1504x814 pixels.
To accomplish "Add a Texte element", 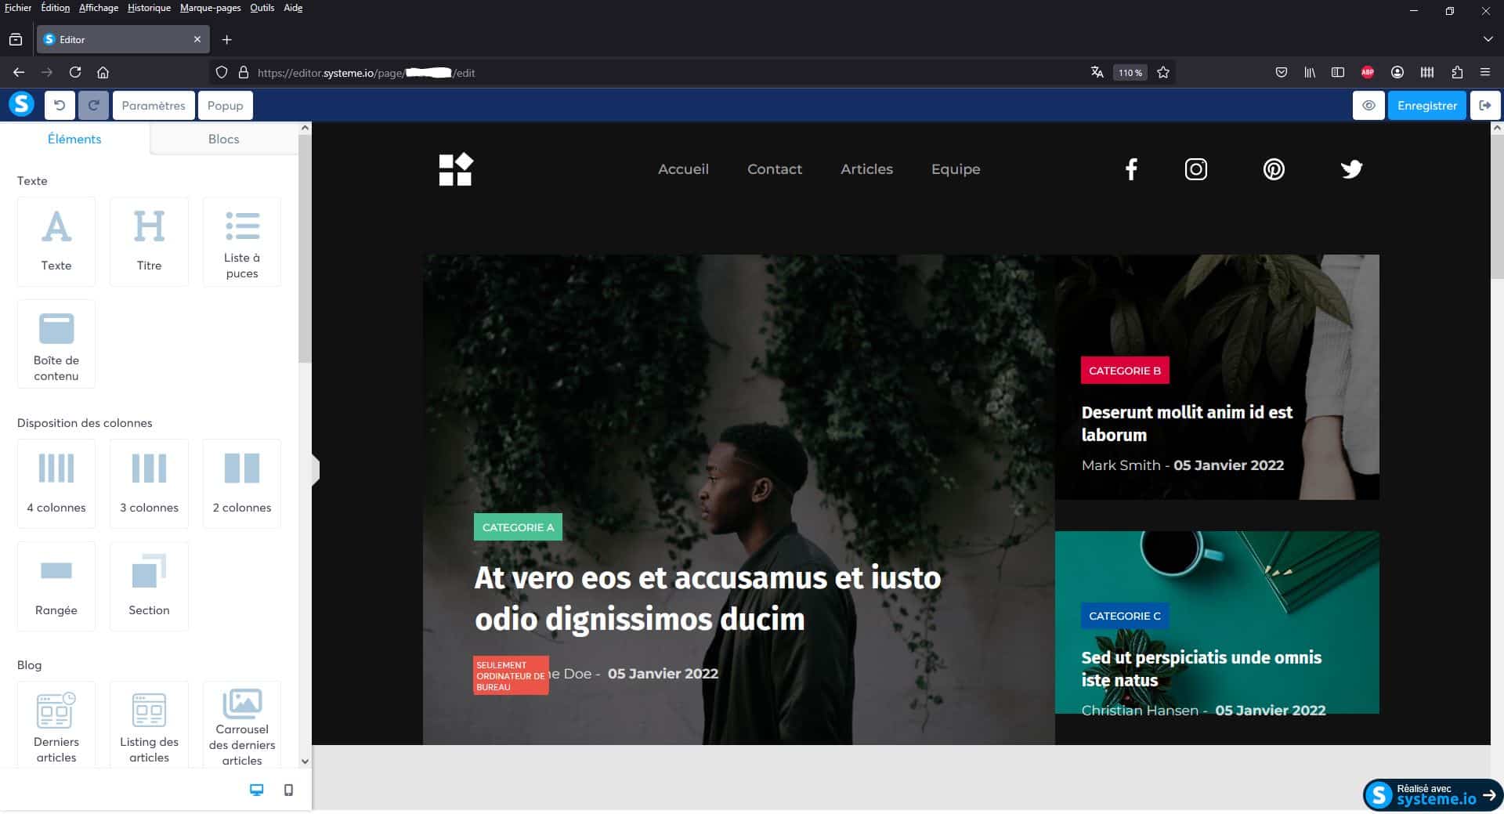I will pos(56,241).
